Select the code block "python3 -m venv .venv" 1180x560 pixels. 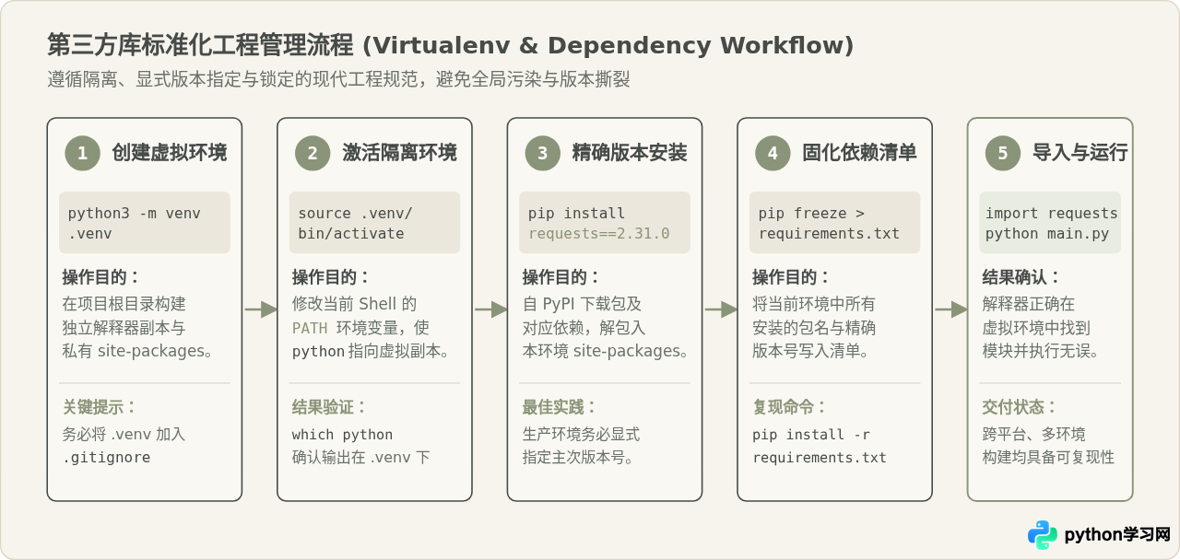145,223
